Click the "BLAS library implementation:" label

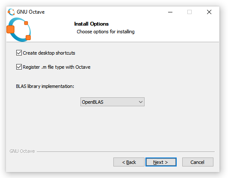tap(45, 86)
